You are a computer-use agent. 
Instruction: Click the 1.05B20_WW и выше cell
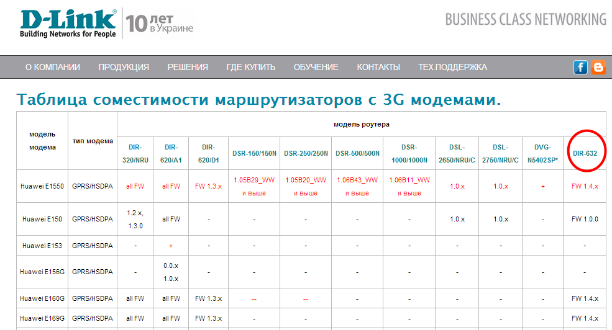(306, 186)
